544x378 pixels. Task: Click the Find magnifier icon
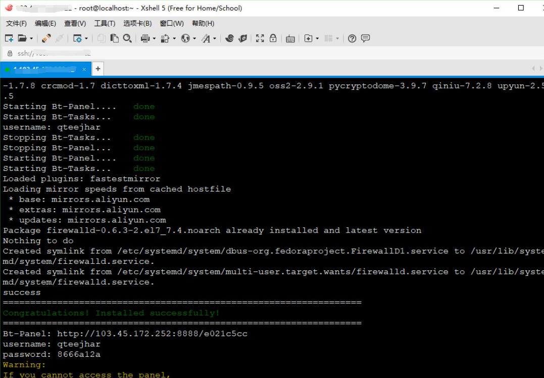click(x=127, y=38)
